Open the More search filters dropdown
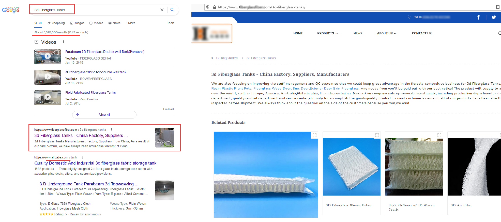The image size is (501, 222). coord(130,23)
